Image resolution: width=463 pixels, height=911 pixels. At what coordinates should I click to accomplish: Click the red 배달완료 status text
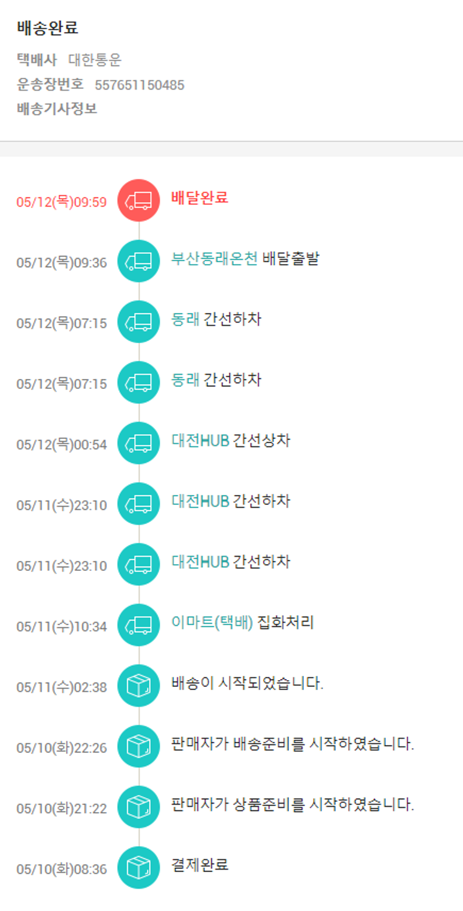pyautogui.click(x=200, y=198)
